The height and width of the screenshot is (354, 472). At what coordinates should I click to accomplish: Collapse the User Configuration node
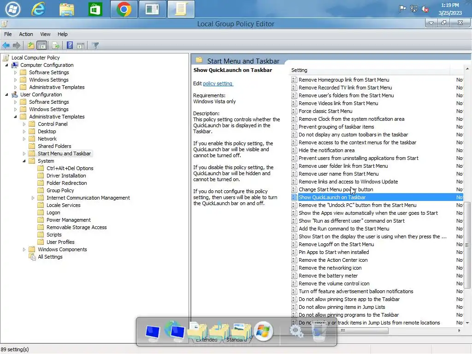(x=6, y=94)
